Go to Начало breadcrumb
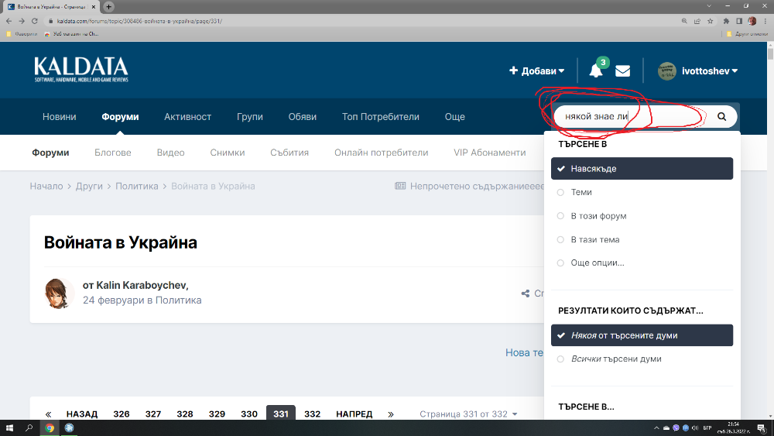 [46, 186]
